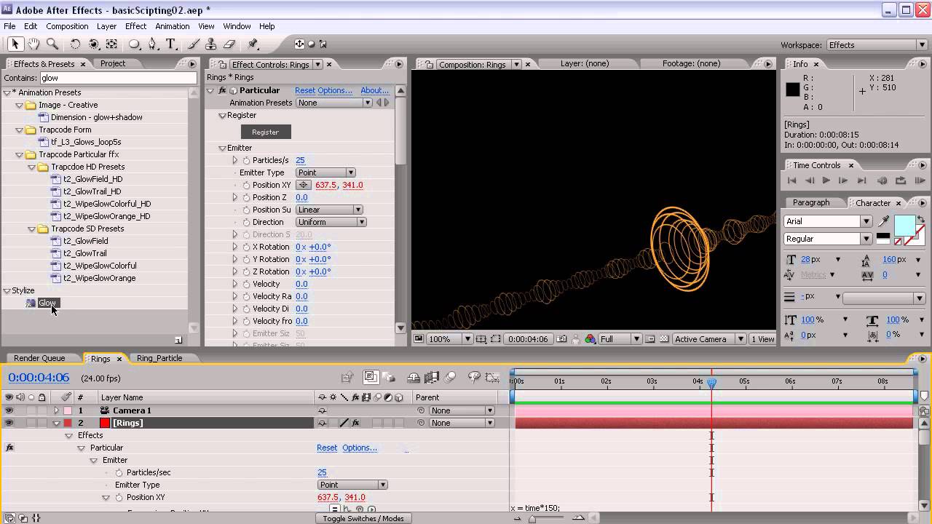This screenshot has height=524, width=932.
Task: Click the character fill color swatch
Action: (905, 226)
